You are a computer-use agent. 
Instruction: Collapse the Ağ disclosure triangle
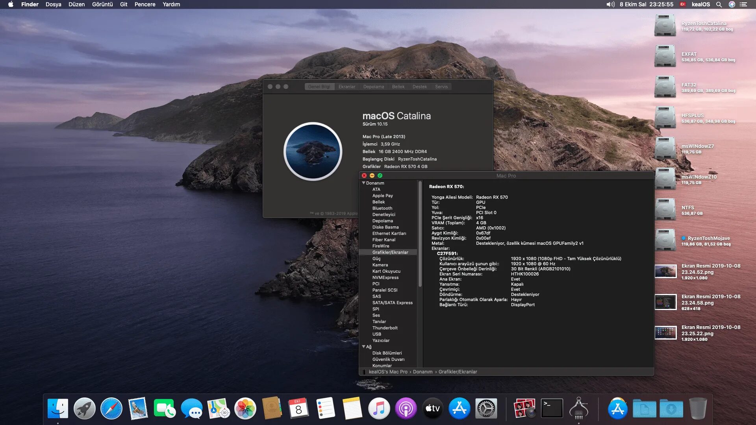(364, 347)
